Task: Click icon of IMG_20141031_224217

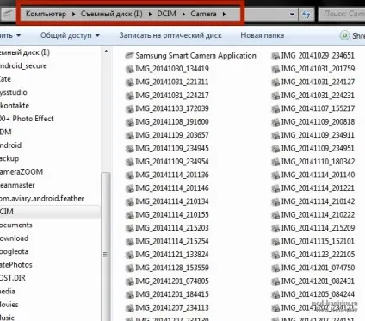Action: (x=130, y=96)
